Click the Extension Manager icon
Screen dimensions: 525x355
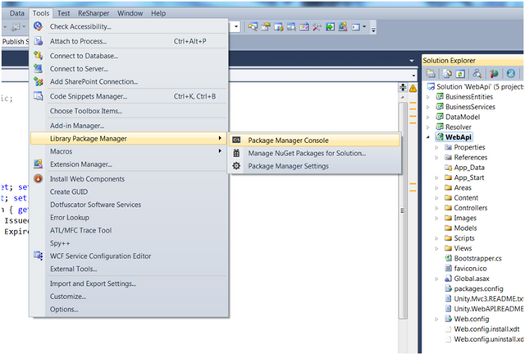39,164
